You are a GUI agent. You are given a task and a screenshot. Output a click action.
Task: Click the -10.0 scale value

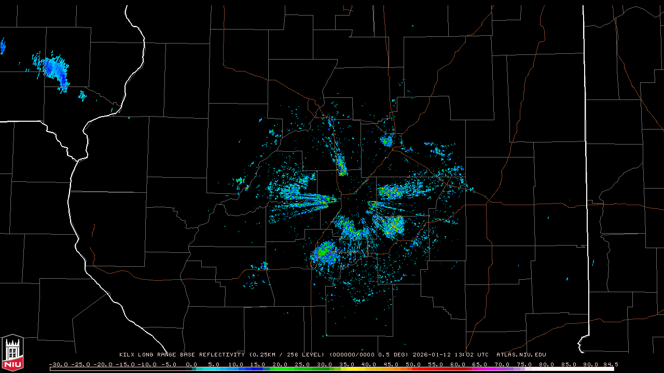146,364
